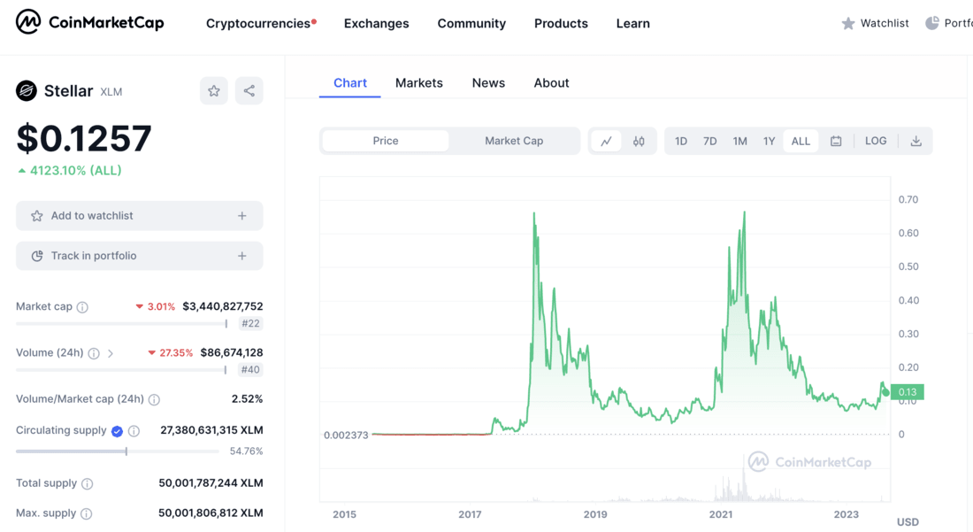The width and height of the screenshot is (973, 532).
Task: Select the line chart view icon
Action: 606,141
